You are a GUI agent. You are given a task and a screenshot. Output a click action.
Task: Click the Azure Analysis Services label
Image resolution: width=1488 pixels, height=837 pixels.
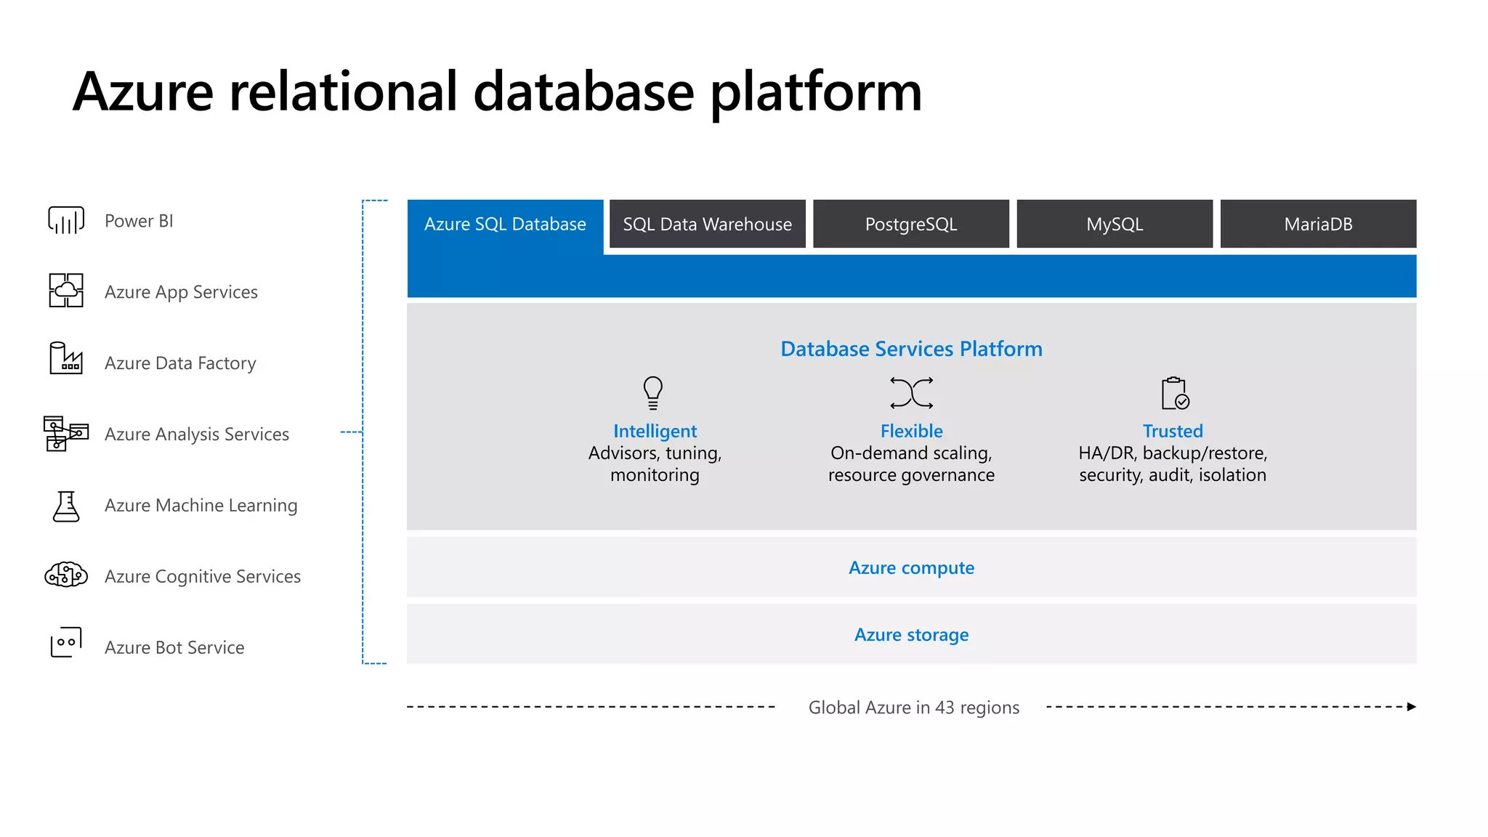pos(197,434)
